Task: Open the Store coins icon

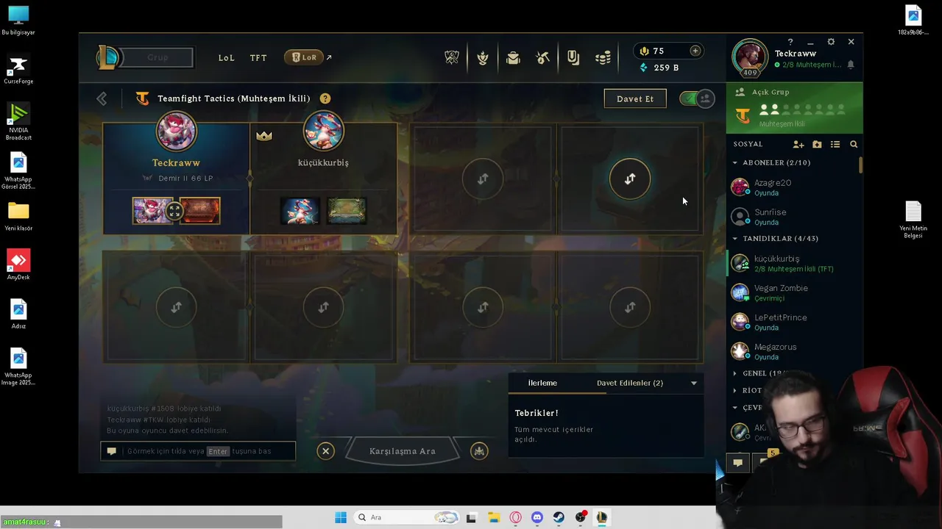Action: 603,57
